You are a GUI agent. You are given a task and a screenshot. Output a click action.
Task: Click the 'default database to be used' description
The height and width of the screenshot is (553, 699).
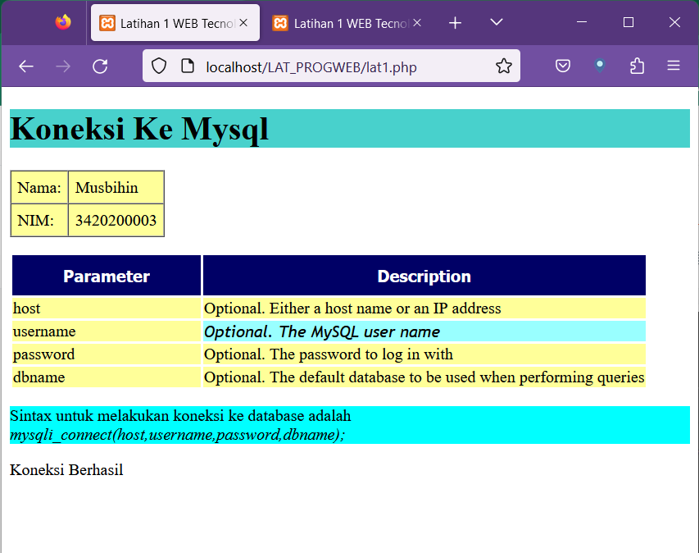click(424, 377)
